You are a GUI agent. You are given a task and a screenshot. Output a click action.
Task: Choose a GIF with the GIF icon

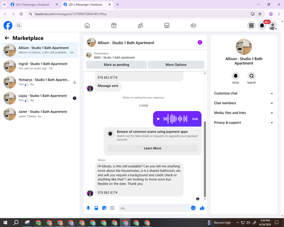tap(112, 208)
